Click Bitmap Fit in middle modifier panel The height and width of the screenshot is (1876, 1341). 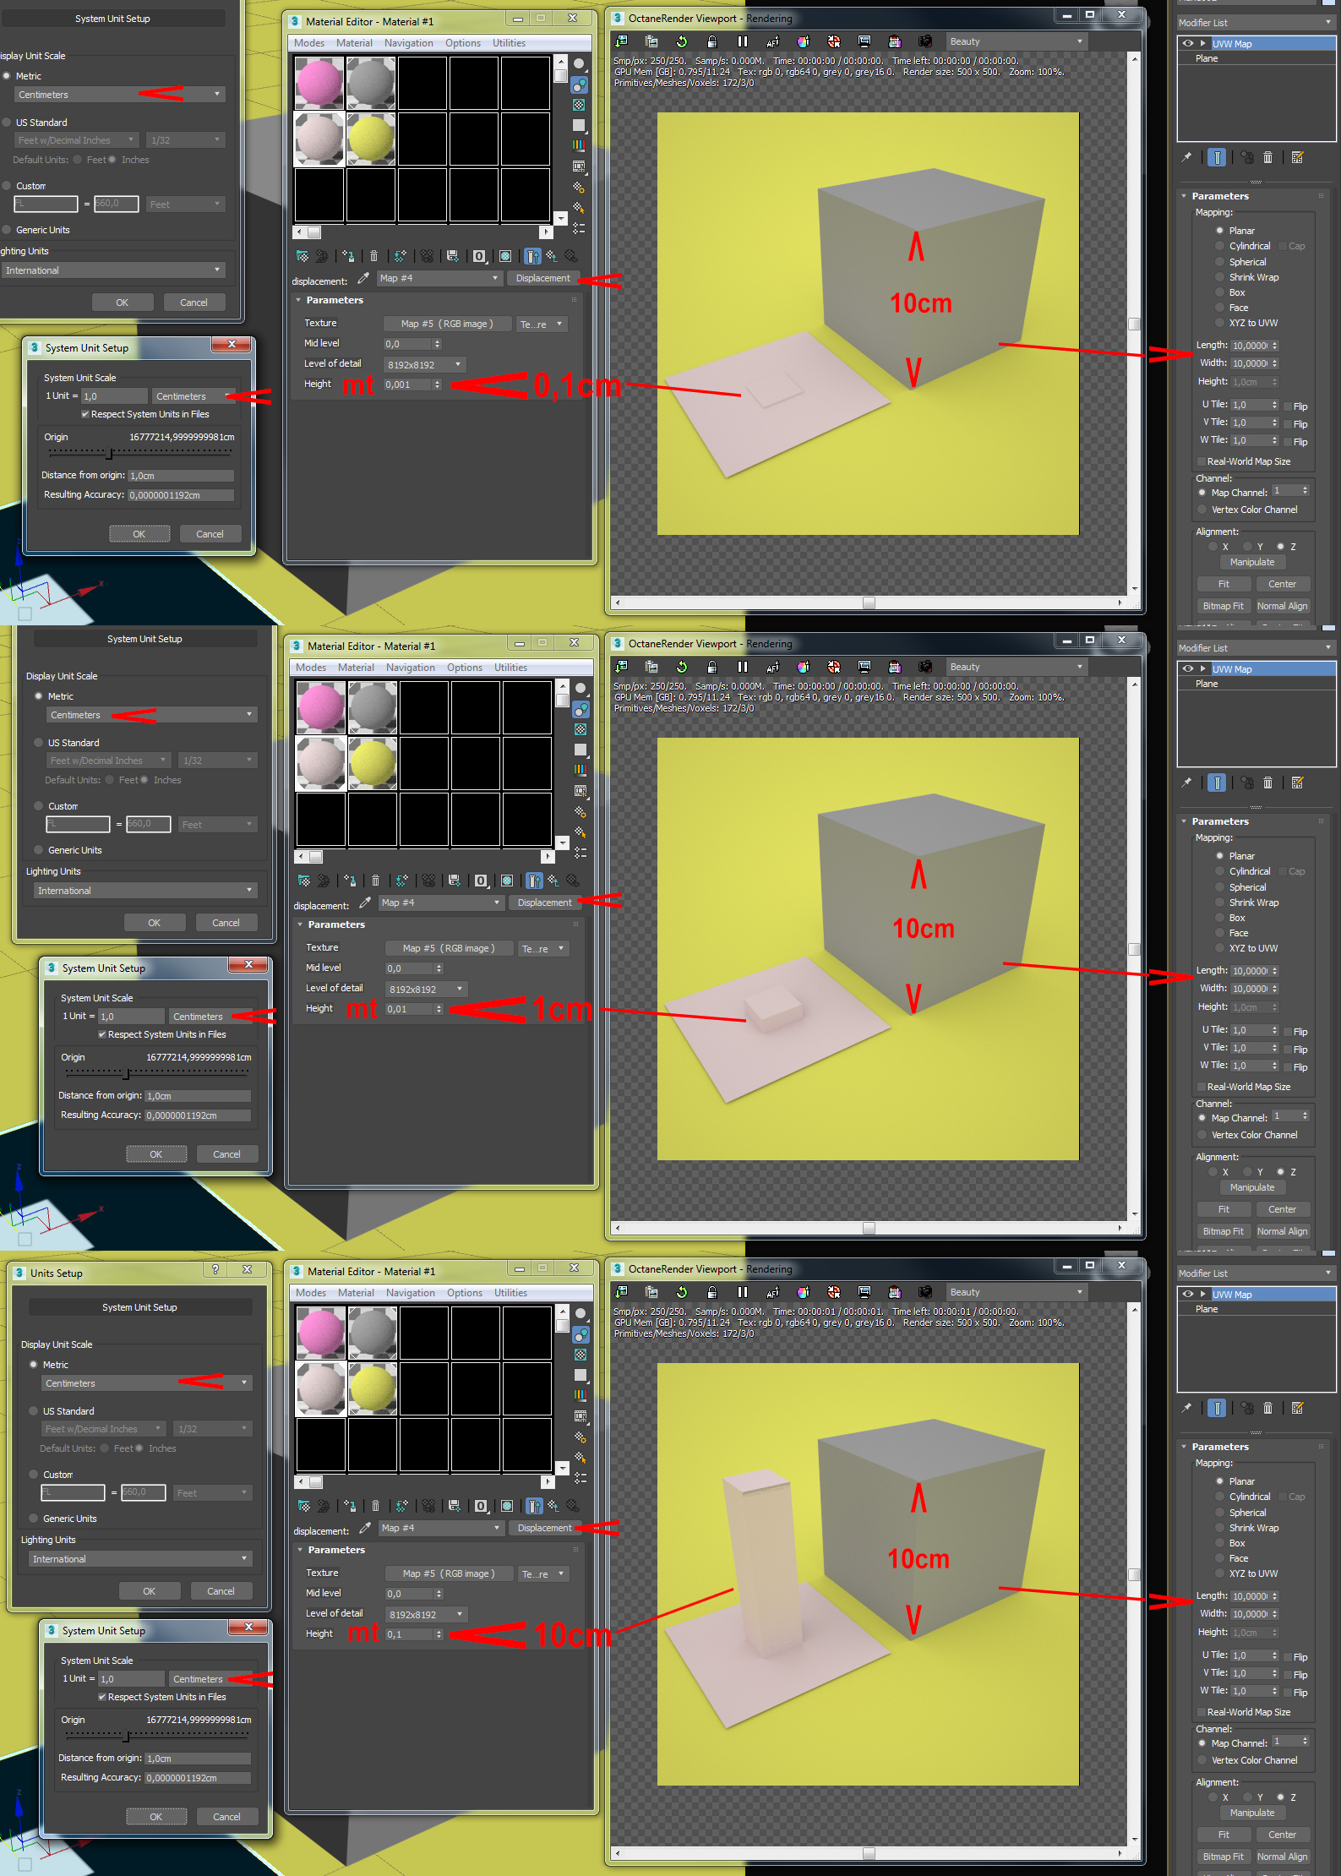(x=1223, y=1231)
